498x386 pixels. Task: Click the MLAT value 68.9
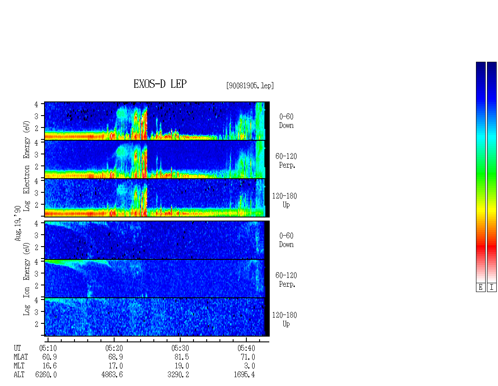coord(115,357)
